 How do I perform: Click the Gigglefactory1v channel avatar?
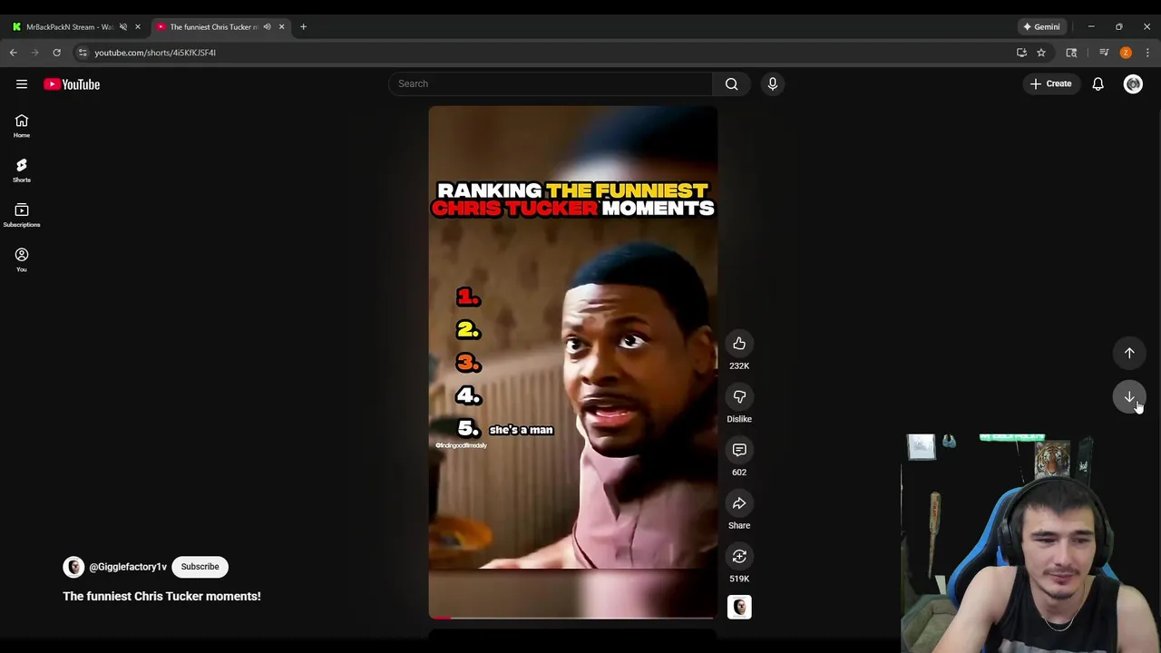[73, 567]
